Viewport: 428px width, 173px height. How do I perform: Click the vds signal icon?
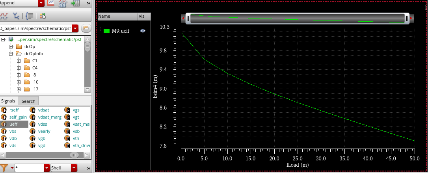(4, 145)
